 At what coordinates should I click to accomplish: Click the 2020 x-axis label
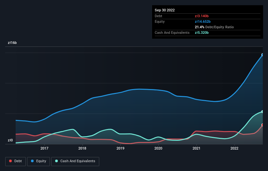tap(158, 148)
